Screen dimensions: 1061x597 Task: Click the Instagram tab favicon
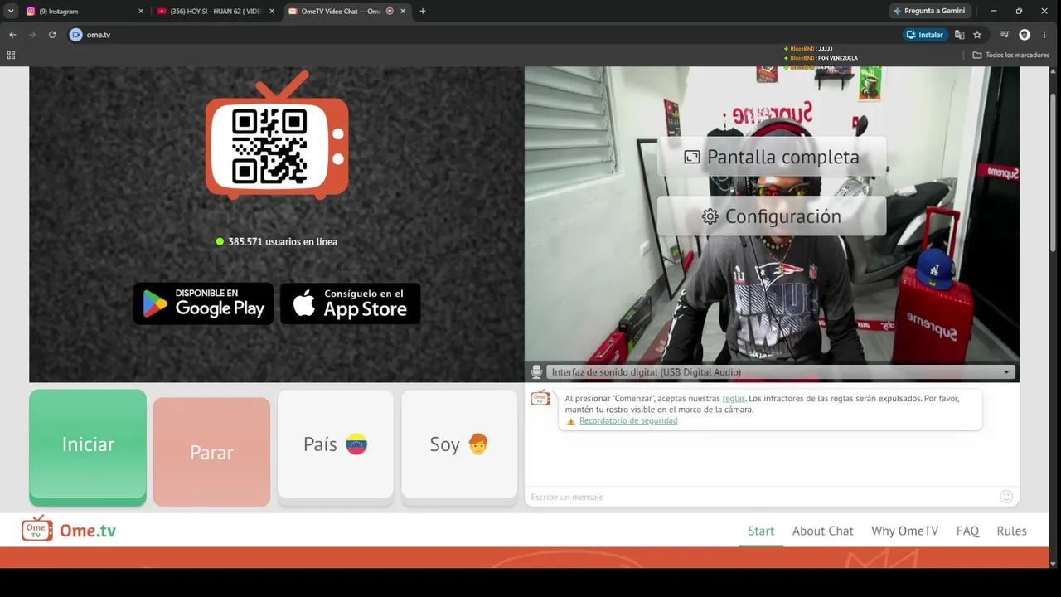31,12
